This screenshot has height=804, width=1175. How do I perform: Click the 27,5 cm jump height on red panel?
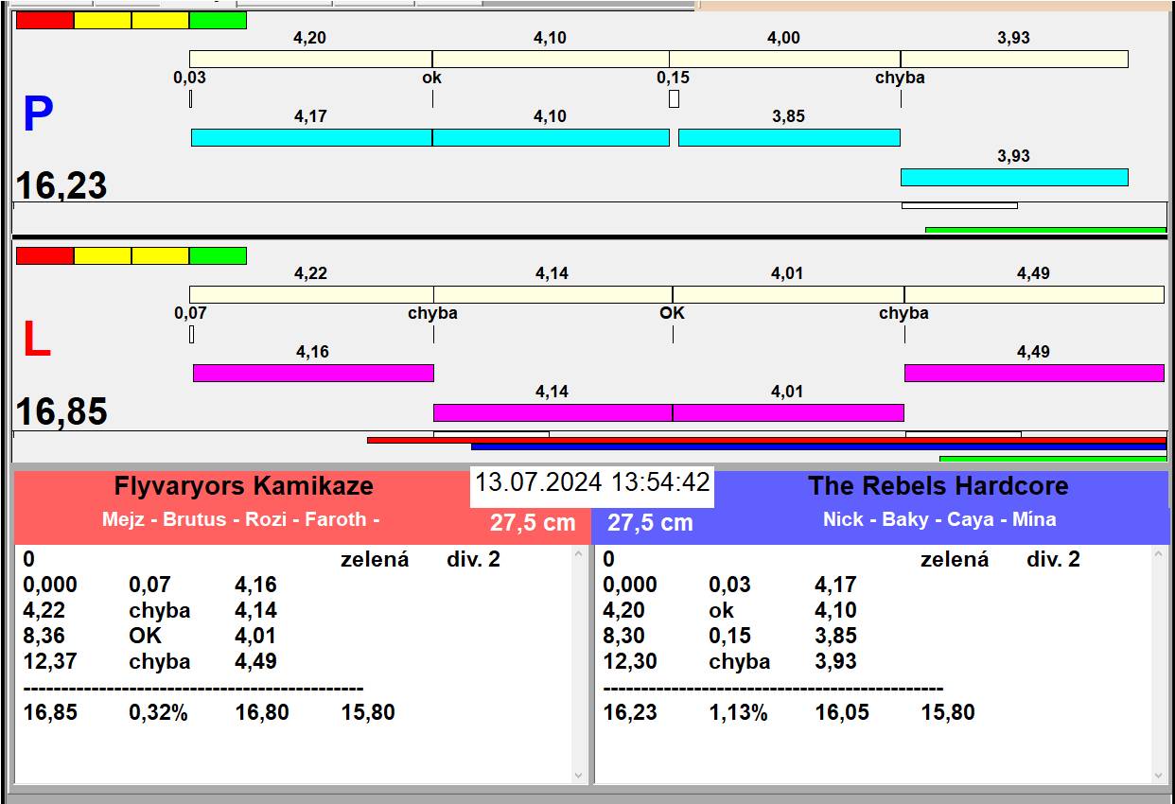pyautogui.click(x=533, y=523)
